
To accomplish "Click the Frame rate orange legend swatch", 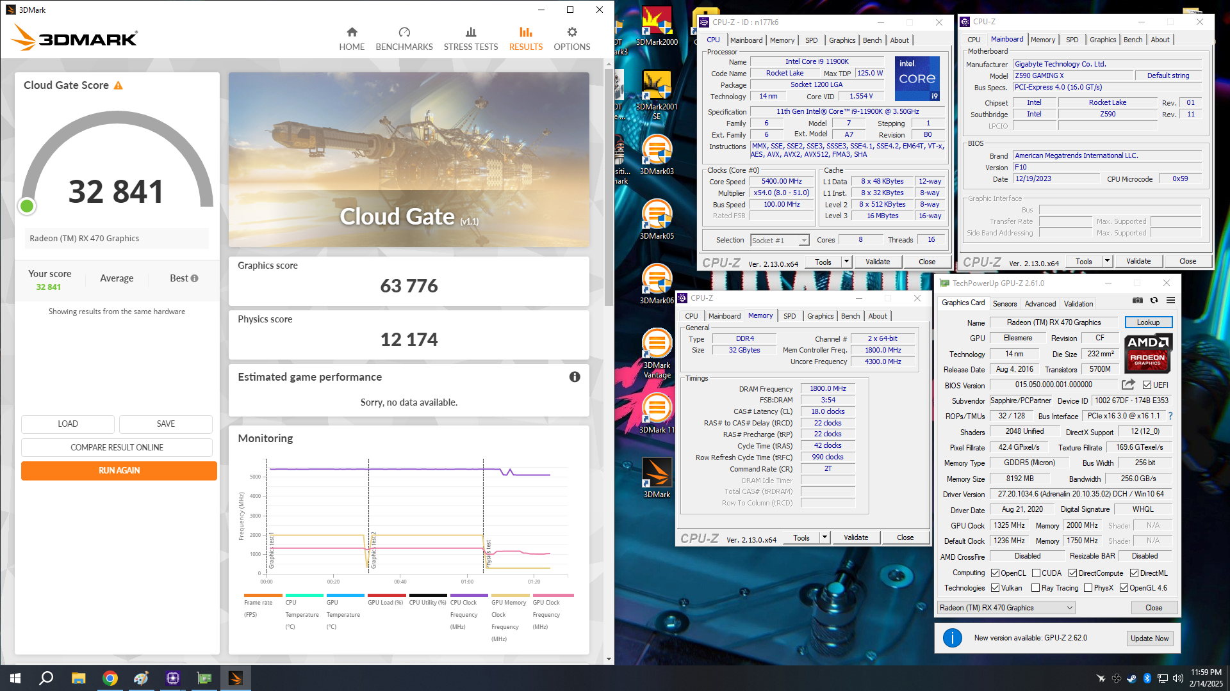I will click(263, 595).
